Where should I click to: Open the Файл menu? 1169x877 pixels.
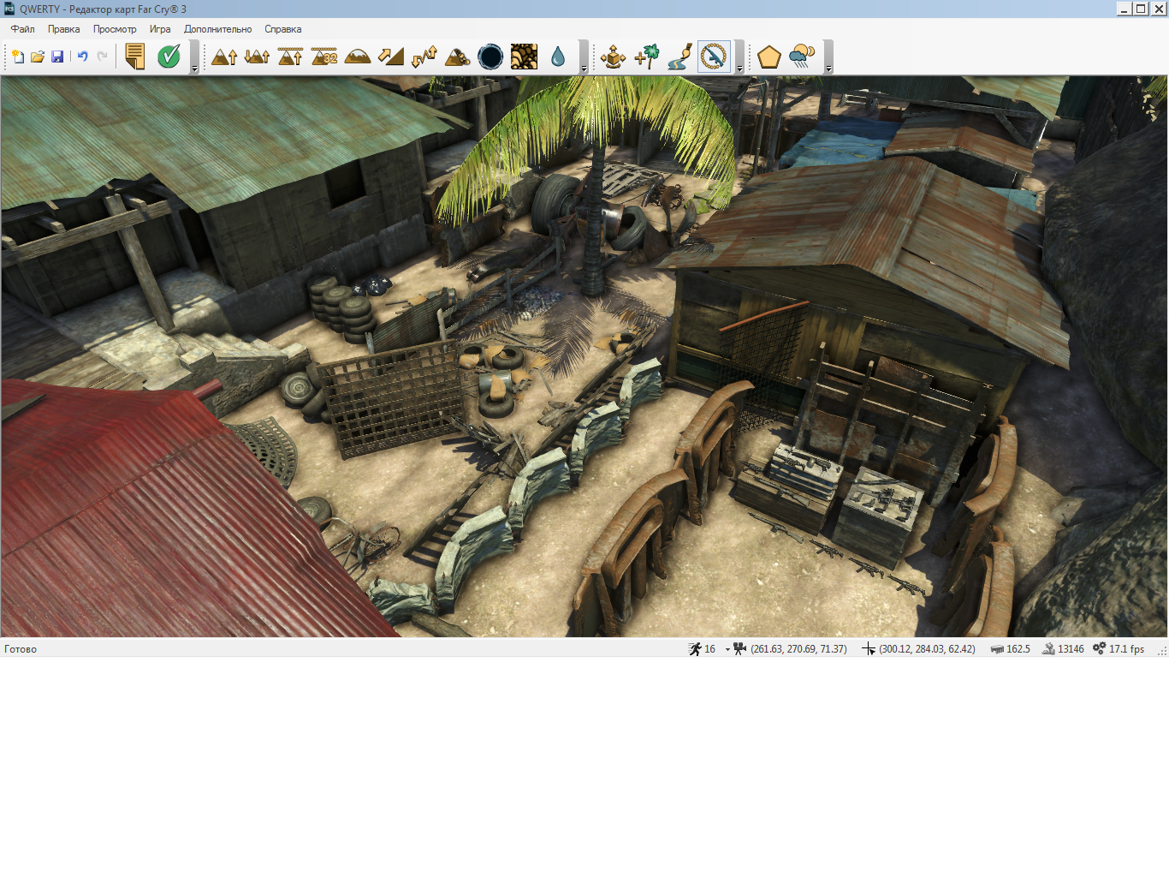(23, 29)
